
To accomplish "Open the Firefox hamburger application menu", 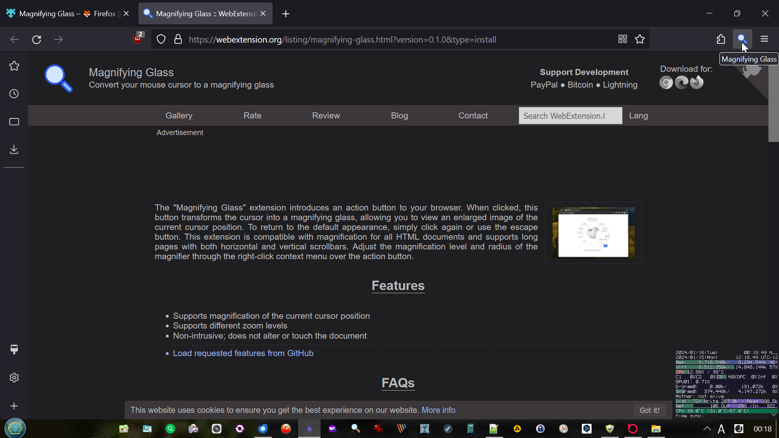I will pos(764,39).
